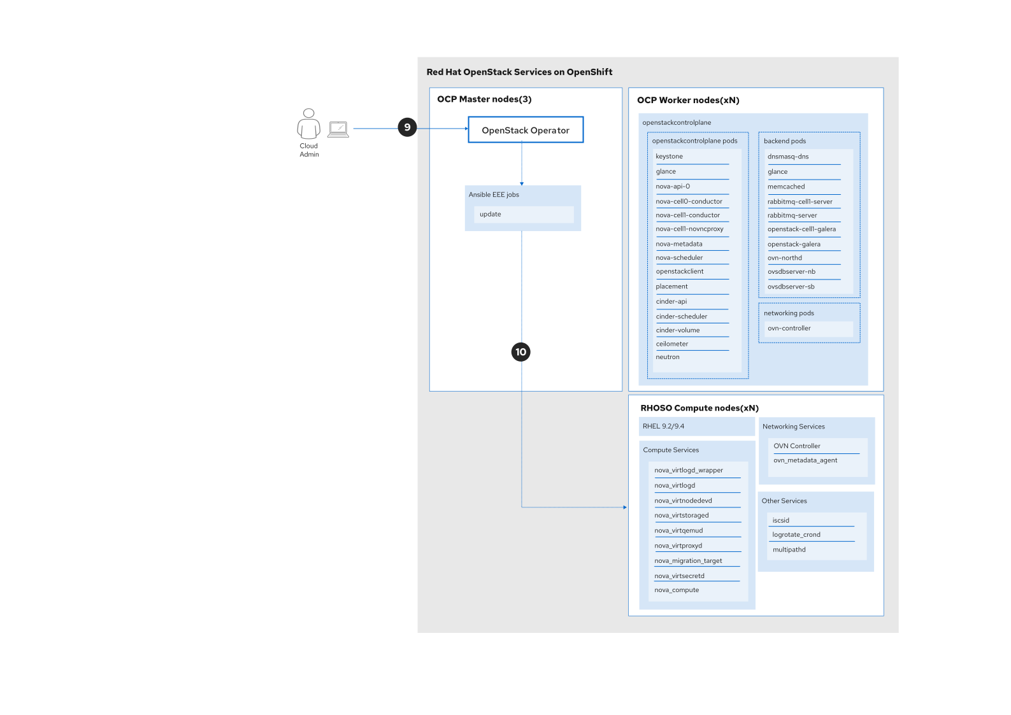Select the nova_virtlogd_wrapper service
The width and height of the screenshot is (1011, 715).
click(x=688, y=471)
